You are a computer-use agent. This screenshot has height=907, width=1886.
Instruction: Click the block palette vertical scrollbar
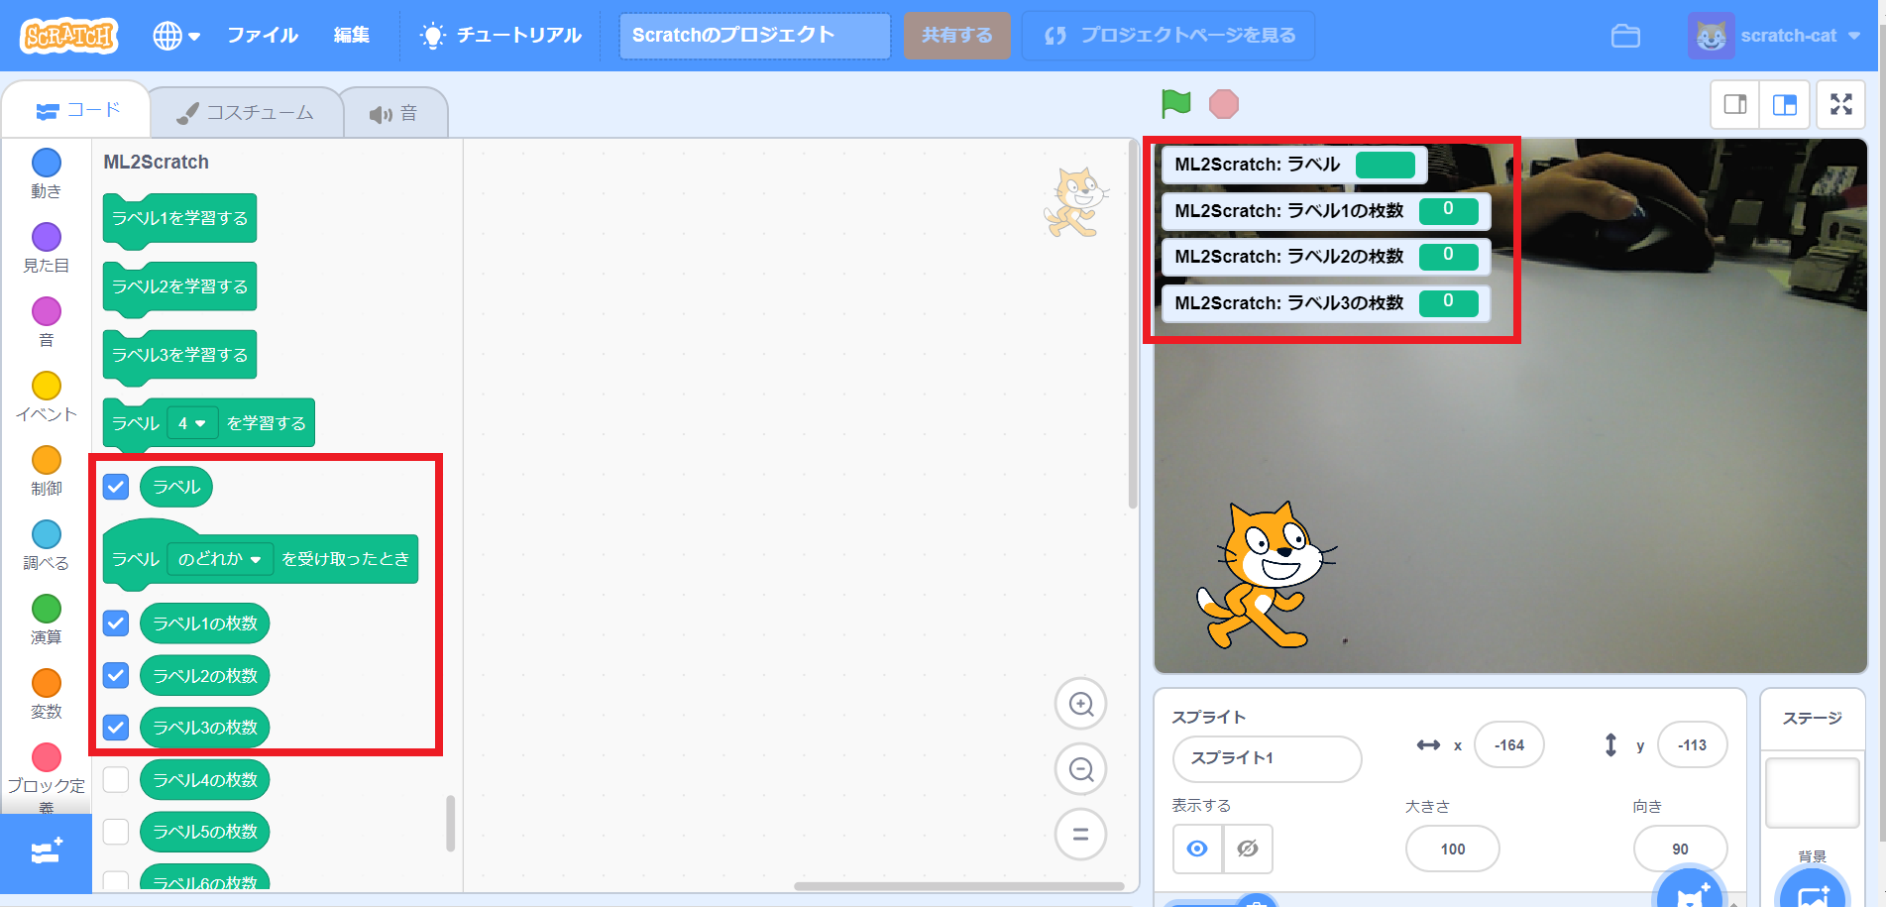click(450, 823)
